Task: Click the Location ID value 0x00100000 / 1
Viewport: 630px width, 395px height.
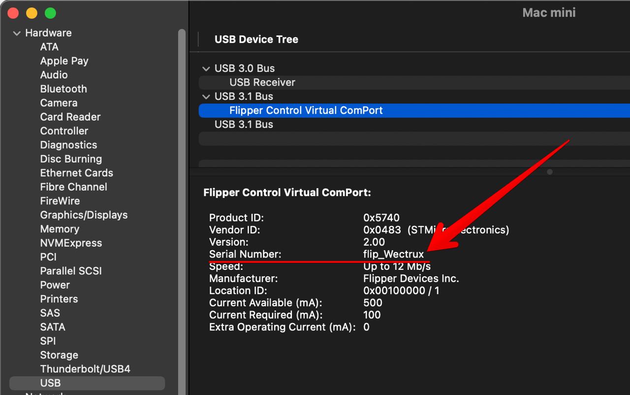Action: [401, 291]
